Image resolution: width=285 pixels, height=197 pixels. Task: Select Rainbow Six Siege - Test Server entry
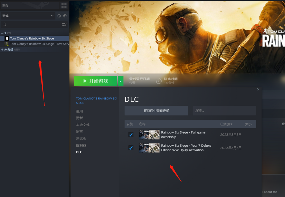tap(35, 44)
